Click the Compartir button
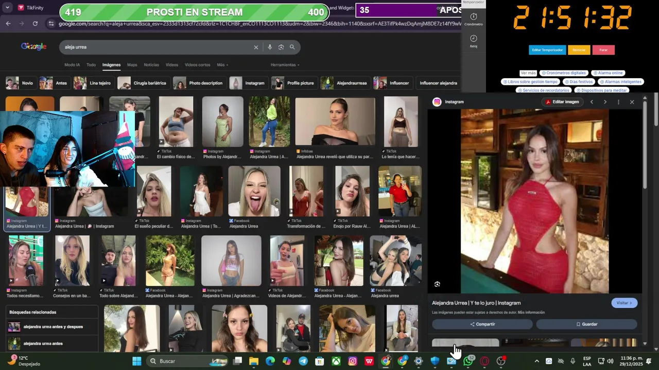The height and width of the screenshot is (370, 659). (482, 324)
